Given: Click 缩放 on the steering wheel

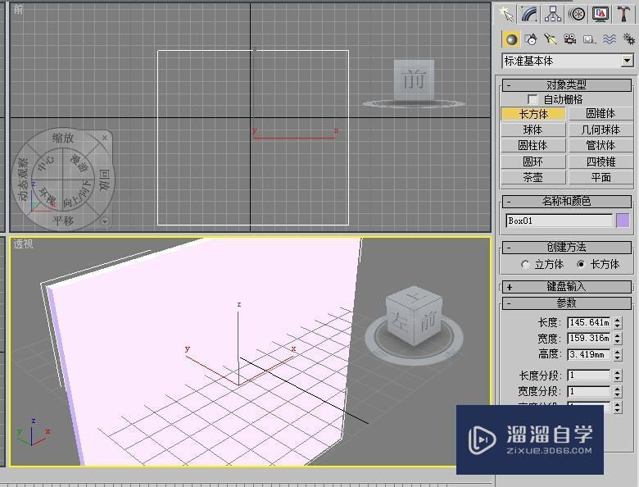Looking at the screenshot, I should 63,138.
